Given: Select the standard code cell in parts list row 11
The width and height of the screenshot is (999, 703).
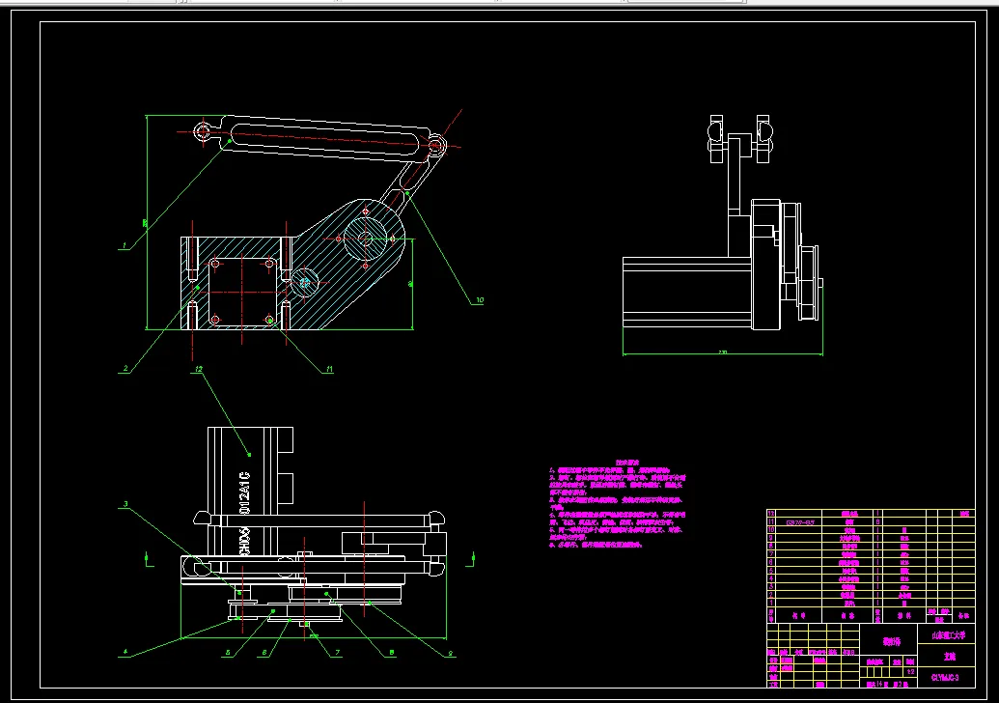Looking at the screenshot, I should pos(799,522).
